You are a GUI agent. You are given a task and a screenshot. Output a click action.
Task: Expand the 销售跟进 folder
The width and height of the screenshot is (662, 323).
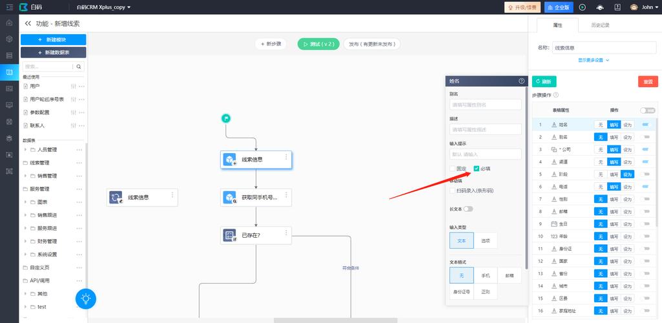tap(25, 215)
